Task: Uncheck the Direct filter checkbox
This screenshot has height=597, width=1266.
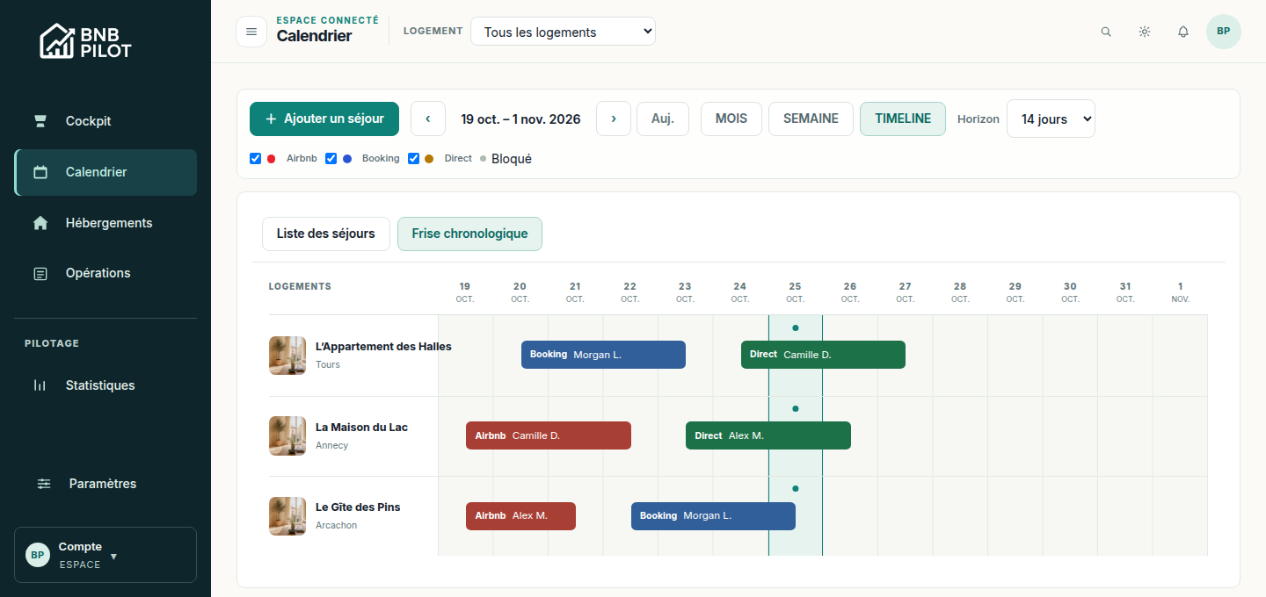Action: click(x=414, y=159)
